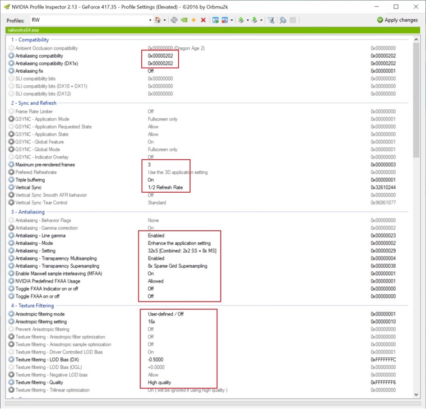Click the magnifier scan profiles icon

tap(283, 20)
